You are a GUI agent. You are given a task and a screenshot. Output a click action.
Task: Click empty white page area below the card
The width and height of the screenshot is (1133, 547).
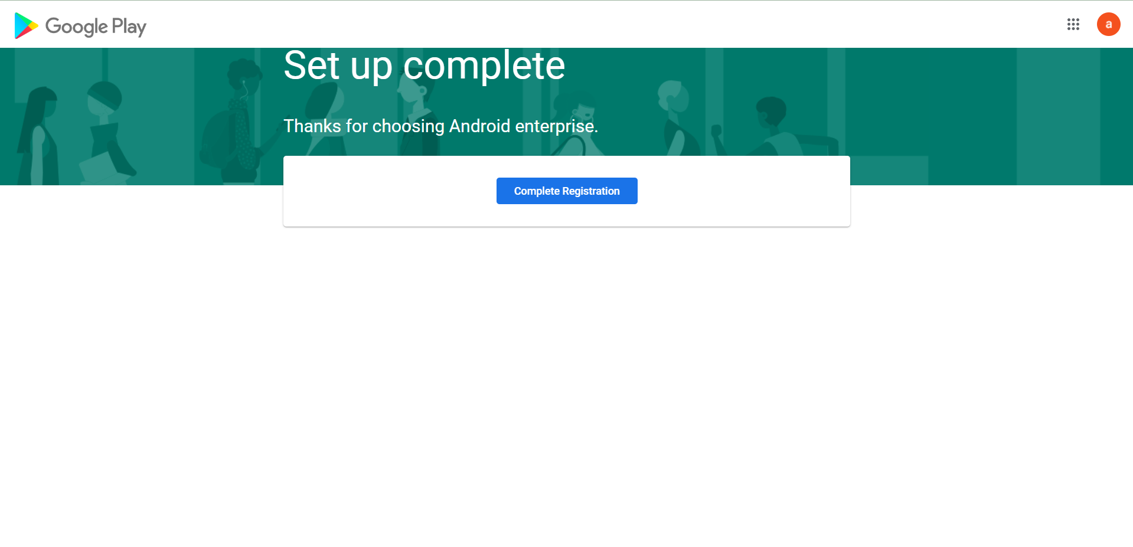tap(567, 384)
